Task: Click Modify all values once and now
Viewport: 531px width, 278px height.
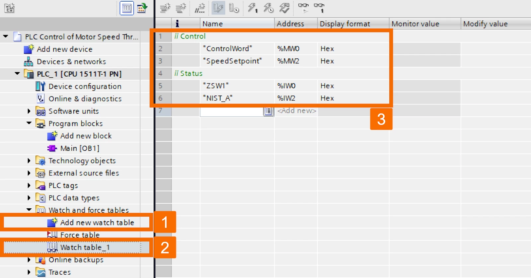Action: point(253,8)
